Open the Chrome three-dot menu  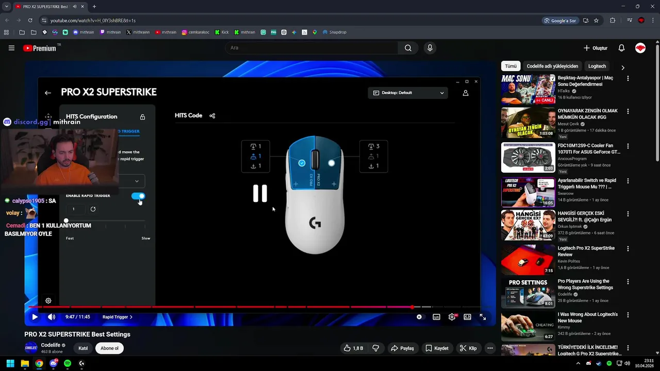point(653,21)
